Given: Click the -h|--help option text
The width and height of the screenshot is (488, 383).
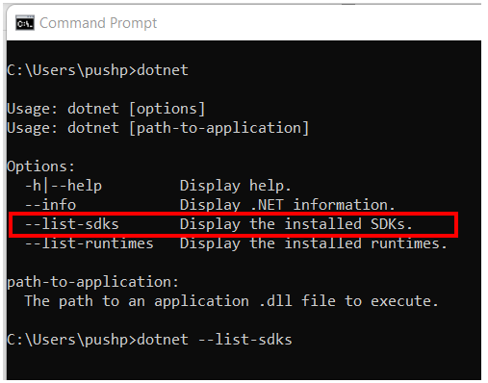Looking at the screenshot, I should click(64, 186).
